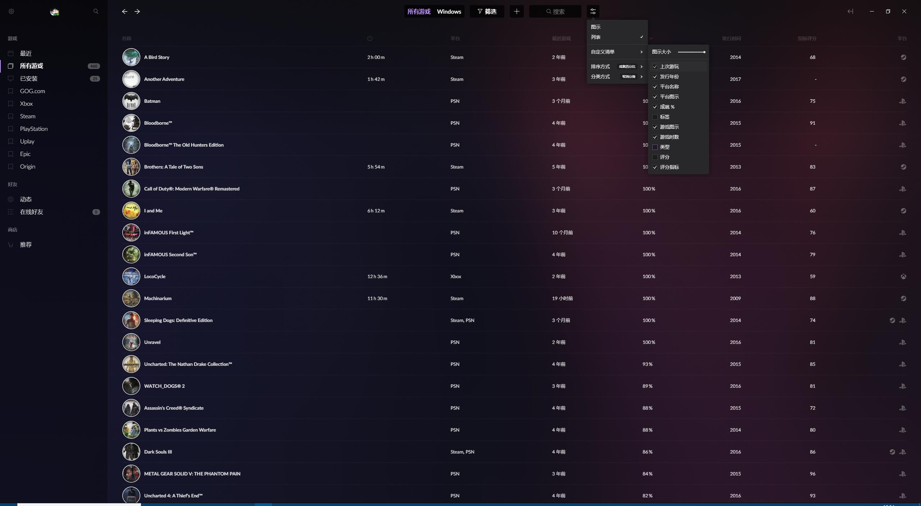Uncheck the 平台图示 column checkbox
Screen dimensions: 921x506
pos(655,97)
